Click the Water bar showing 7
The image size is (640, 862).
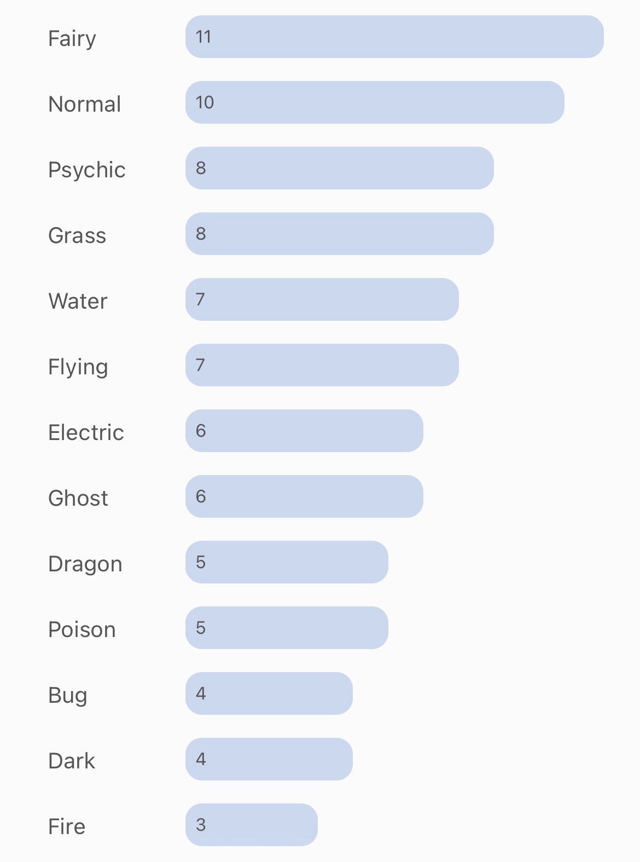coord(322,299)
